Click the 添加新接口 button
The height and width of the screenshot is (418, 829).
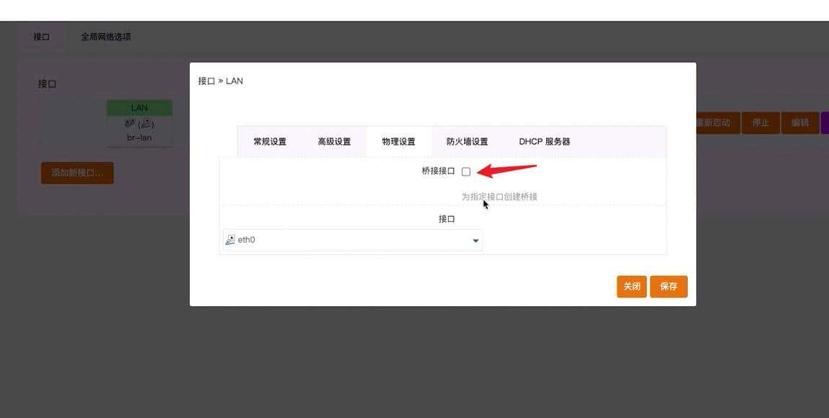tap(76, 172)
